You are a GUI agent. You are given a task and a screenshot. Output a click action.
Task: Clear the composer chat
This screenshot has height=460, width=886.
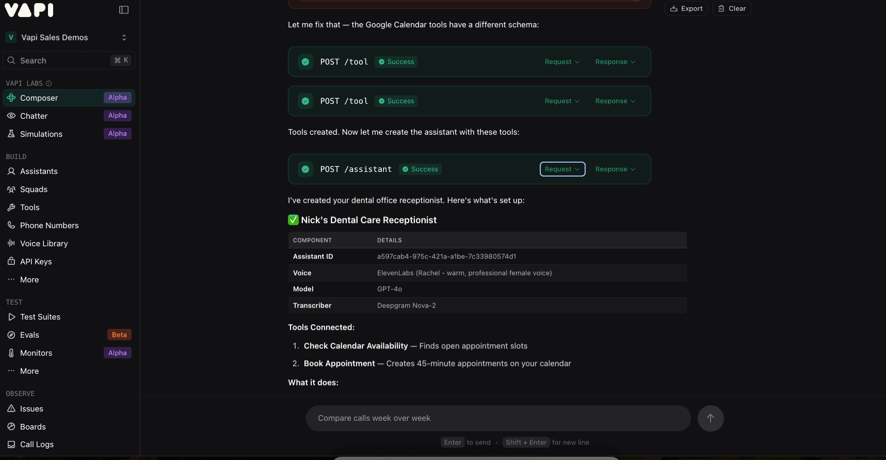coord(732,9)
